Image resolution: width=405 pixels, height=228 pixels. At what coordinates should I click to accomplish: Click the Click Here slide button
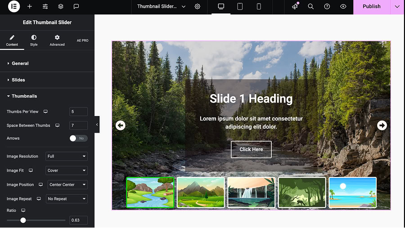point(251,149)
